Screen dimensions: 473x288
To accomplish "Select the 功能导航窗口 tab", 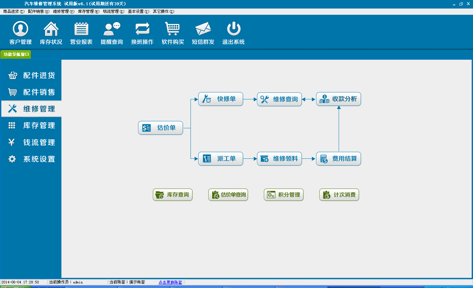I will pyautogui.click(x=16, y=54).
